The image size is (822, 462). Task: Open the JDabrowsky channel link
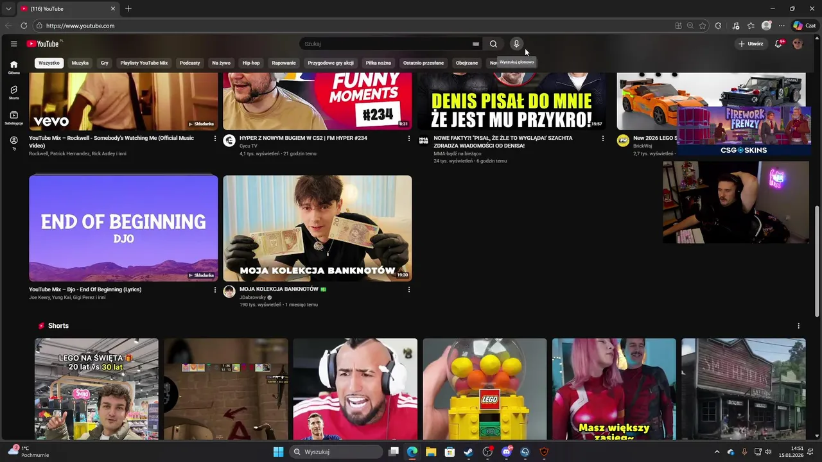[x=253, y=298]
